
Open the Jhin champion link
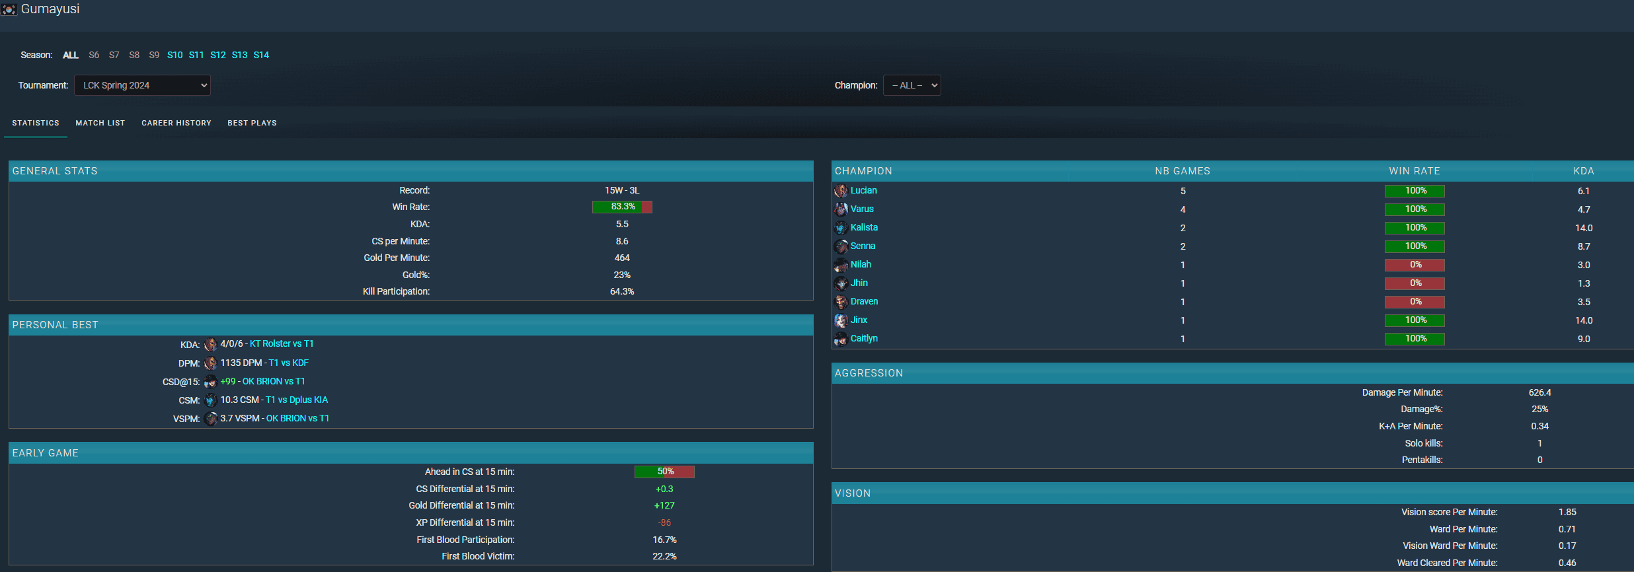[x=859, y=283]
